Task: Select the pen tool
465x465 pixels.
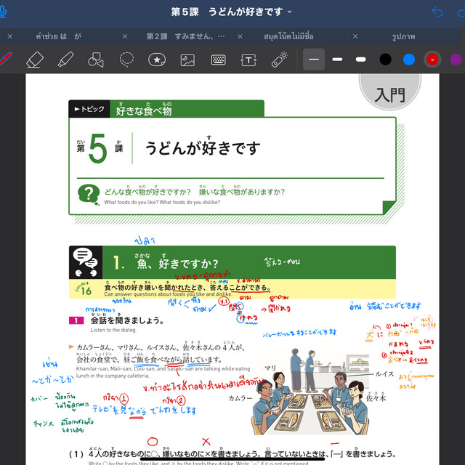Action: pos(6,59)
